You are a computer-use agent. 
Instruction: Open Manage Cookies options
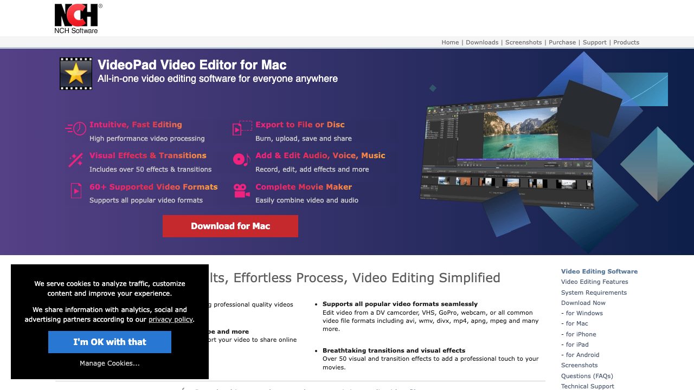click(x=110, y=363)
